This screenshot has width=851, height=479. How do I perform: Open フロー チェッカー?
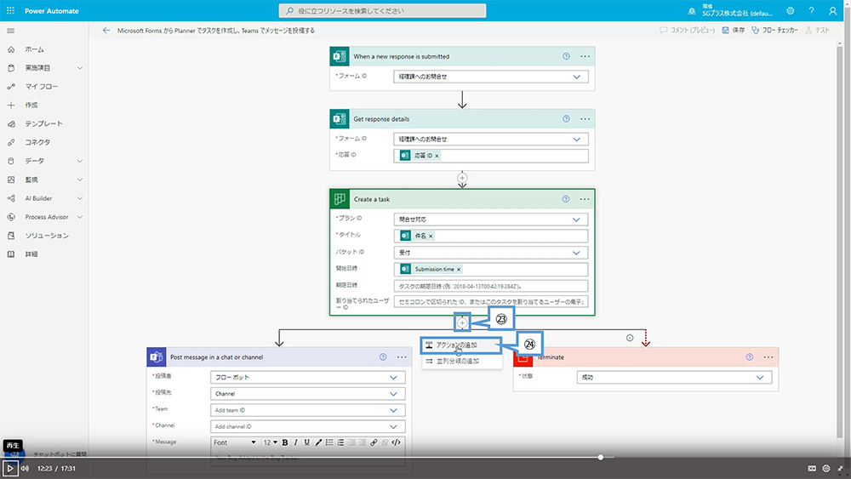(x=775, y=31)
